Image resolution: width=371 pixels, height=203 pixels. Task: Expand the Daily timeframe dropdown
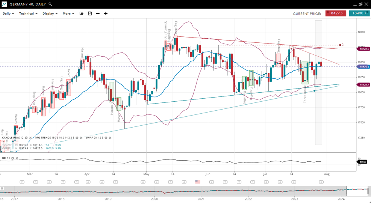coord(8,14)
